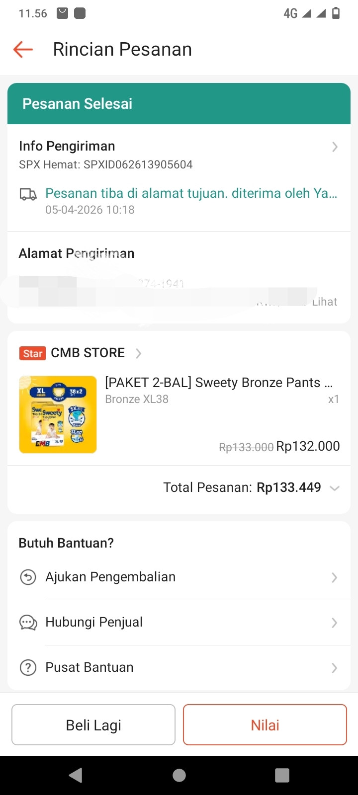Open the delivery status message in green
Viewport: 358px width, 795px height.
pos(191,193)
